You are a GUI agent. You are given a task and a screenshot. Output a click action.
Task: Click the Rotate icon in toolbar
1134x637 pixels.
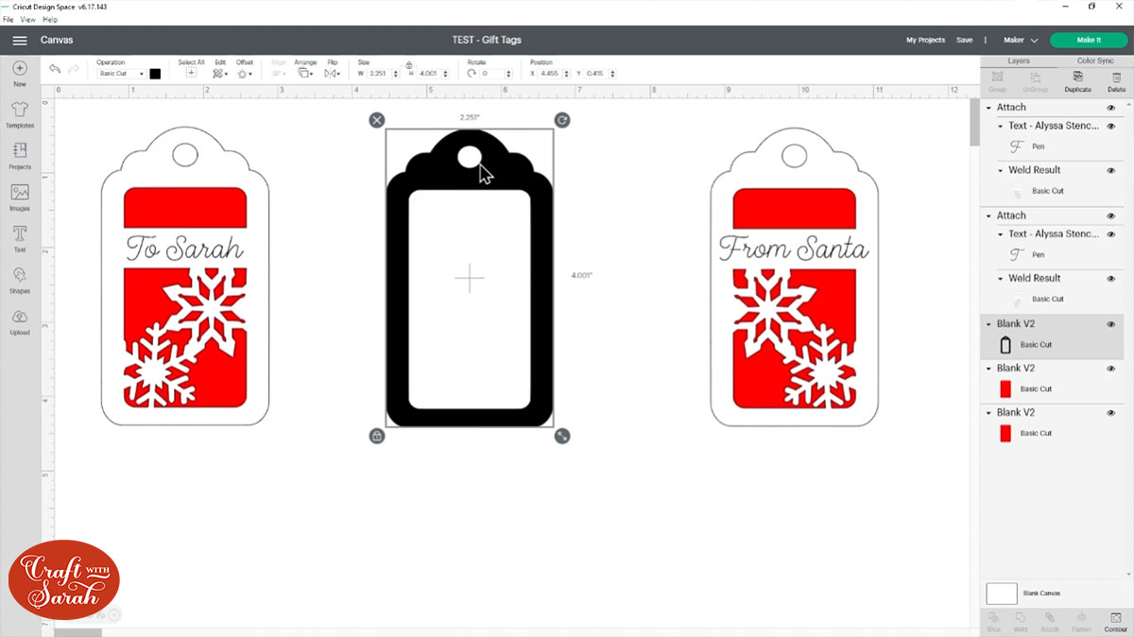(472, 73)
